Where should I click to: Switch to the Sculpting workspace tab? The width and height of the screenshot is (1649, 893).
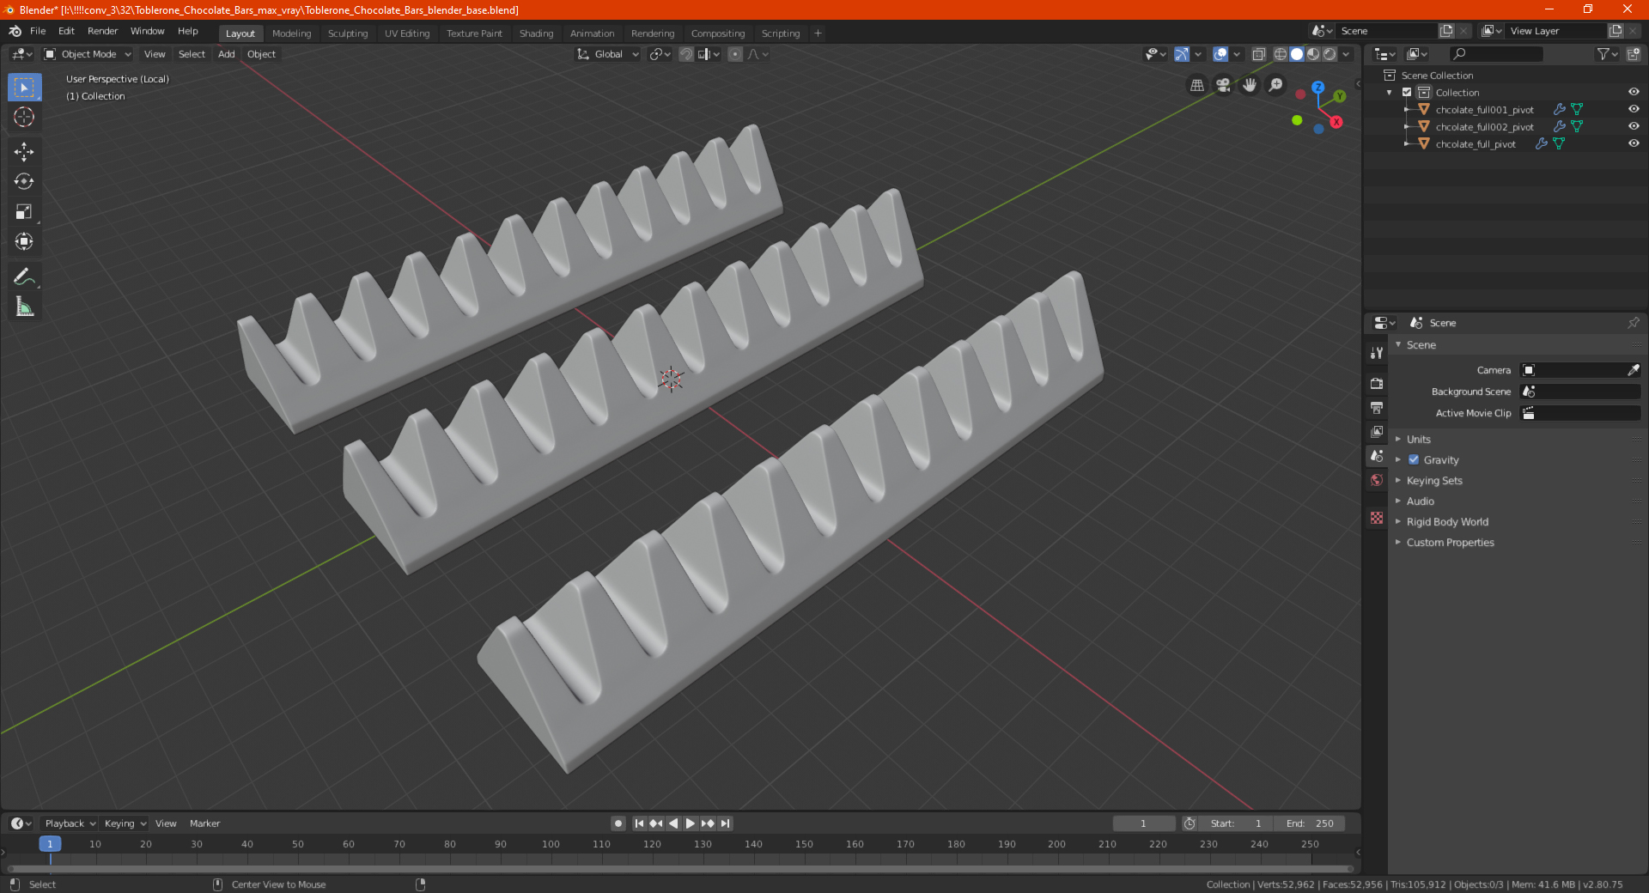pyautogui.click(x=348, y=33)
